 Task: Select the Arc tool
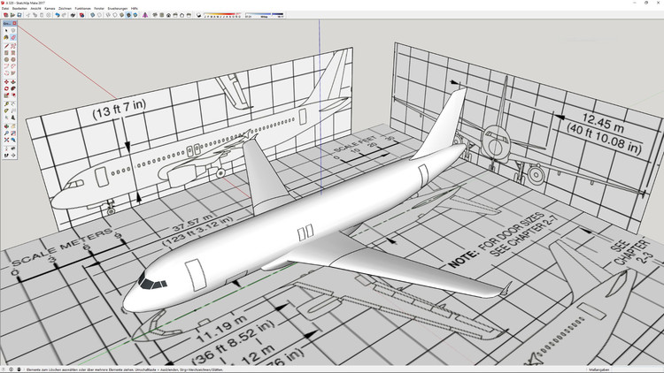(x=6, y=65)
